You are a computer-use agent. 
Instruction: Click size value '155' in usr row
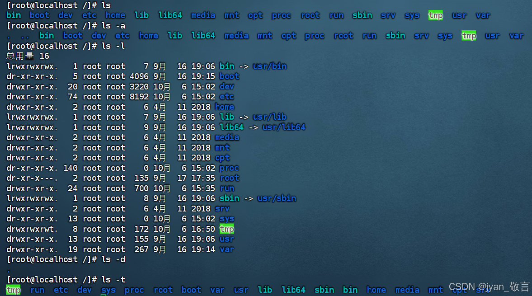141,240
